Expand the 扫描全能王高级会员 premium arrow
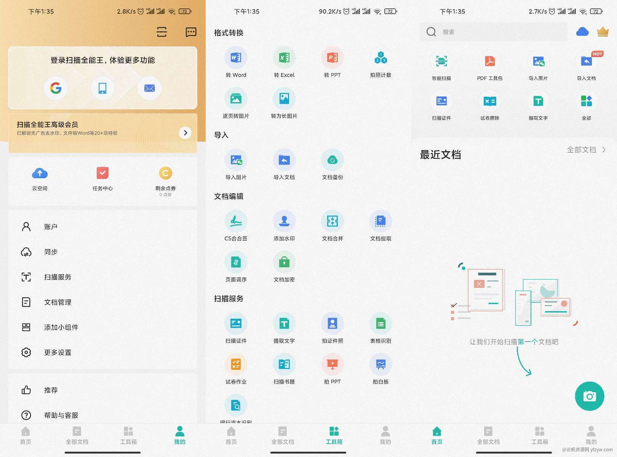Screen dimensions: 617x457 click(185, 133)
